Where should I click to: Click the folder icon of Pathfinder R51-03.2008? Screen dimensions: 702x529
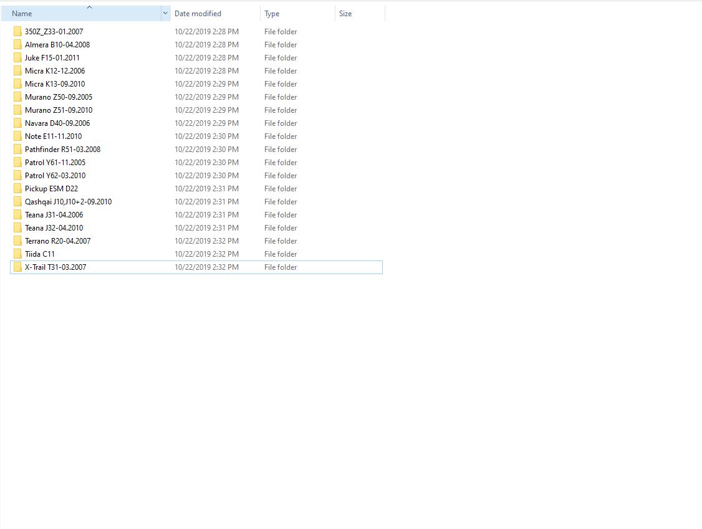point(17,149)
